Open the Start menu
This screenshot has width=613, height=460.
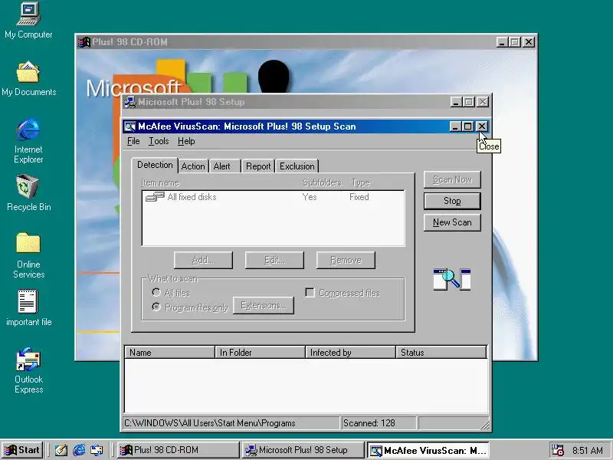click(22, 450)
